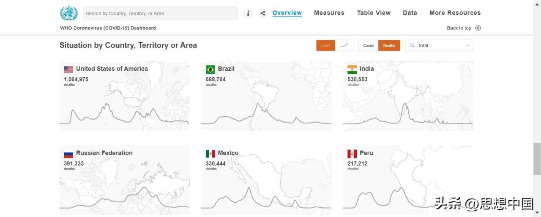The height and width of the screenshot is (217, 541).
Task: Open the info icon beside the search box
Action: point(248,13)
